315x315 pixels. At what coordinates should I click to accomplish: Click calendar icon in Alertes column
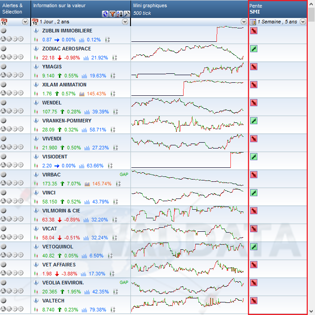(x=4, y=22)
